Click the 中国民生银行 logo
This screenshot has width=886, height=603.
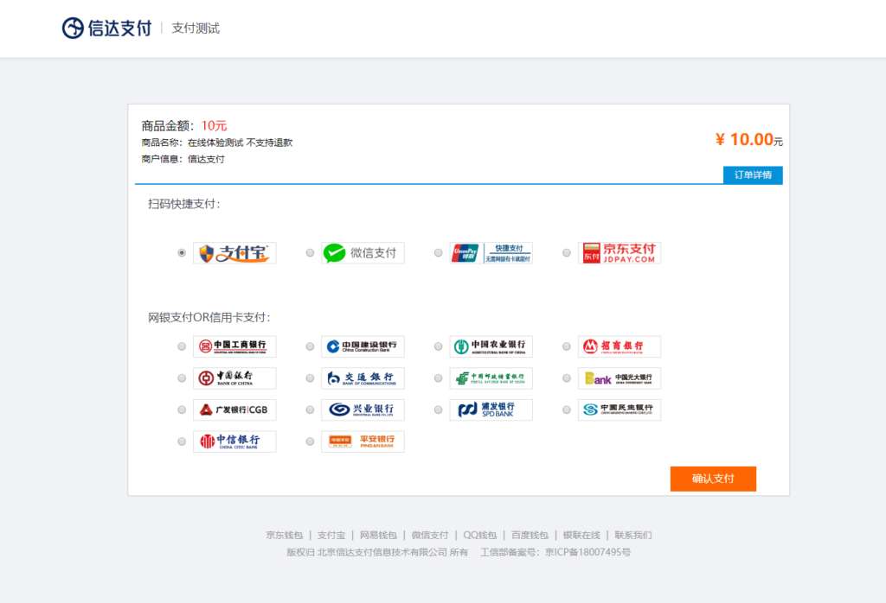point(620,409)
